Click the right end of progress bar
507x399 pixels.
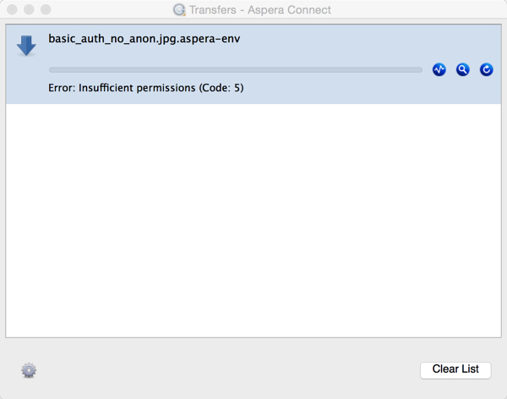pos(419,70)
